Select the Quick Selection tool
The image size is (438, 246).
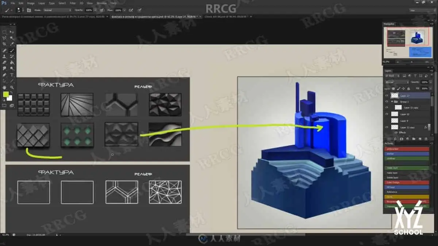pos(12,38)
